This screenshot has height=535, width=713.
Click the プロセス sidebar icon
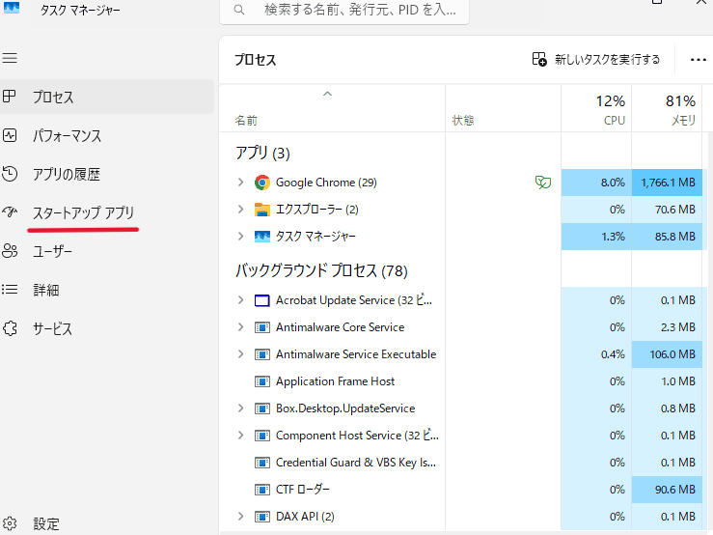pyautogui.click(x=10, y=96)
